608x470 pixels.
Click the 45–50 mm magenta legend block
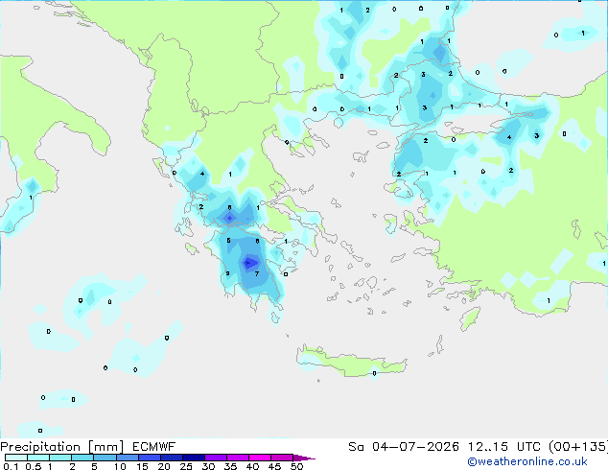click(x=282, y=458)
